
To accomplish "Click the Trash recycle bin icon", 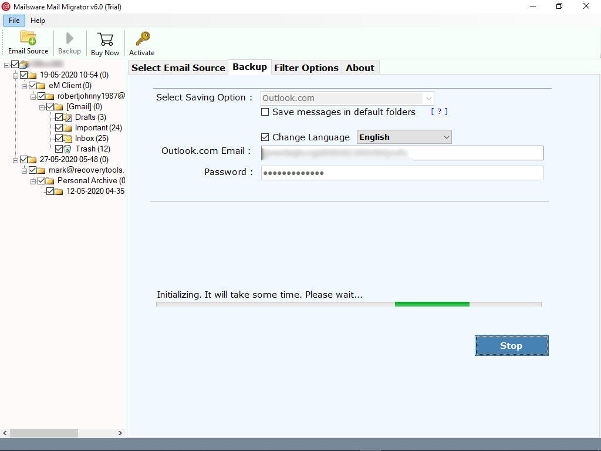I will [x=67, y=149].
